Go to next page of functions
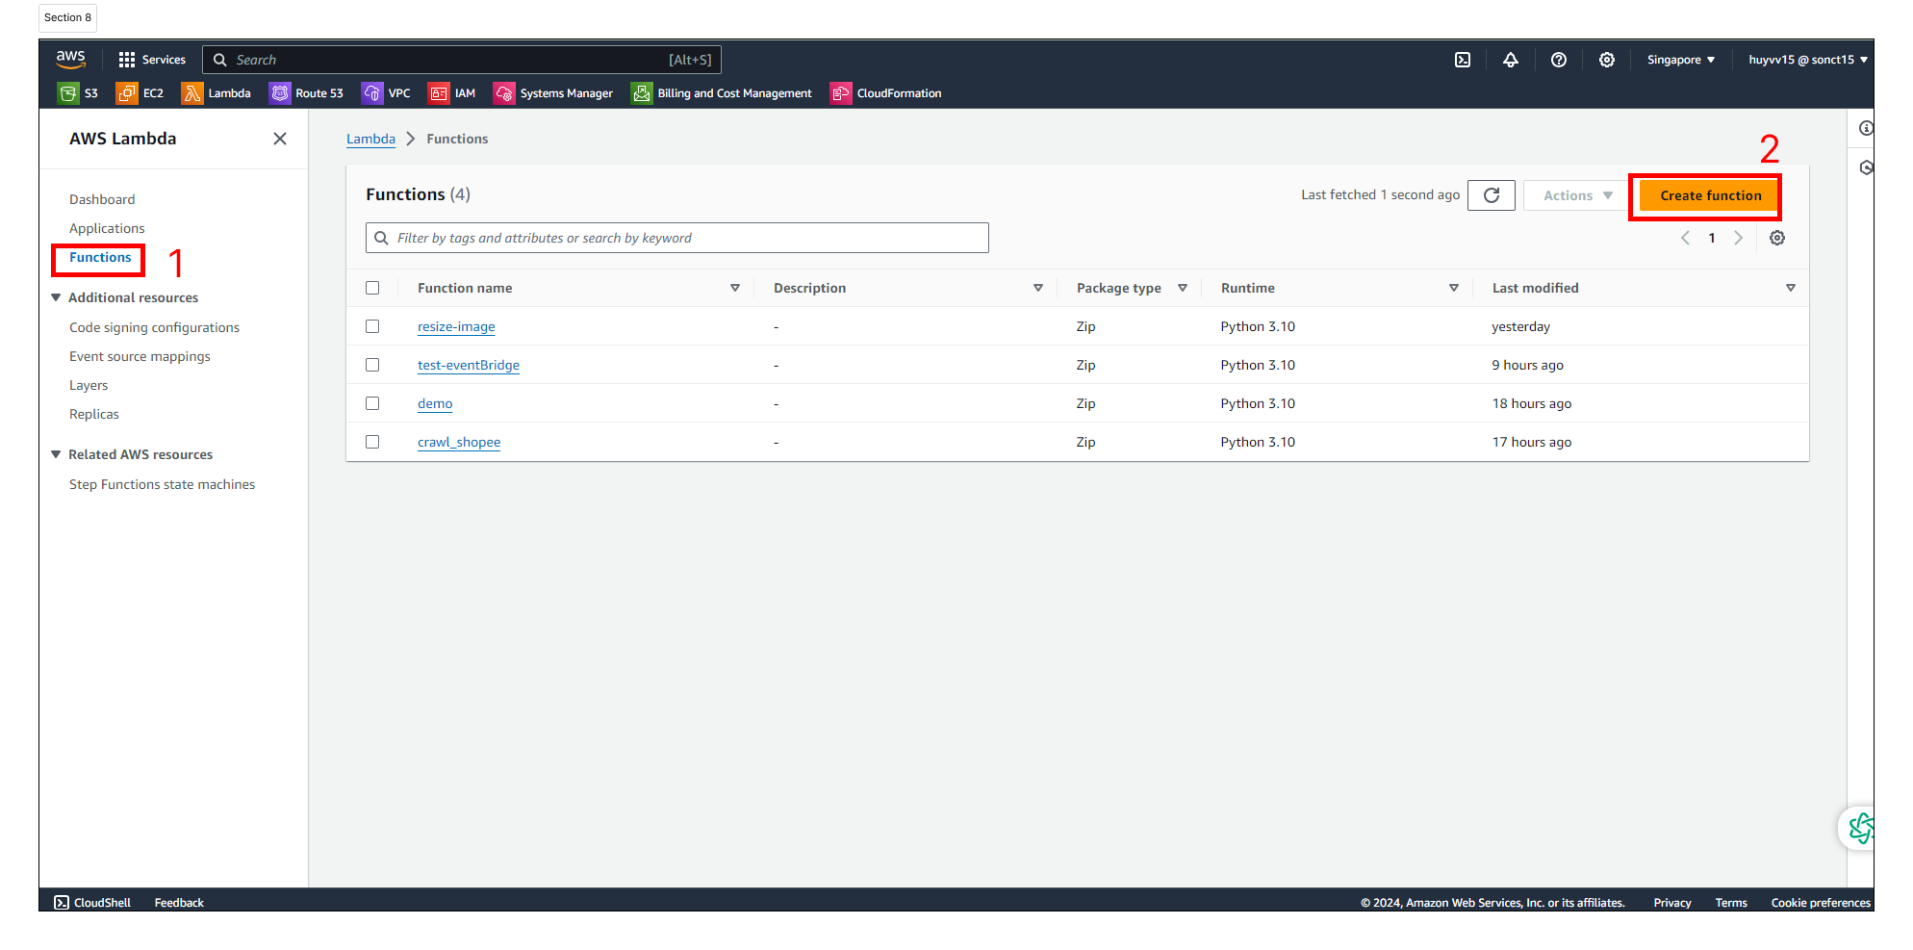The height and width of the screenshot is (950, 1913). 1739,238
